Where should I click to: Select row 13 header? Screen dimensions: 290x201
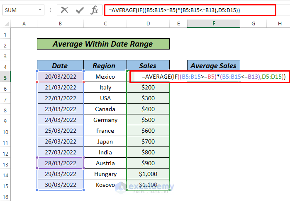click(6, 163)
